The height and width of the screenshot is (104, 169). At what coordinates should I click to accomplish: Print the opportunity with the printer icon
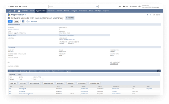[23, 21]
